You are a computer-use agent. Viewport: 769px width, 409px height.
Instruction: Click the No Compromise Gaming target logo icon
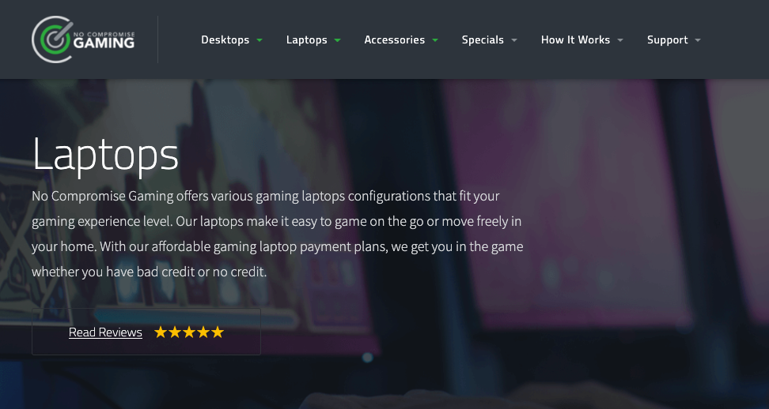coord(52,39)
